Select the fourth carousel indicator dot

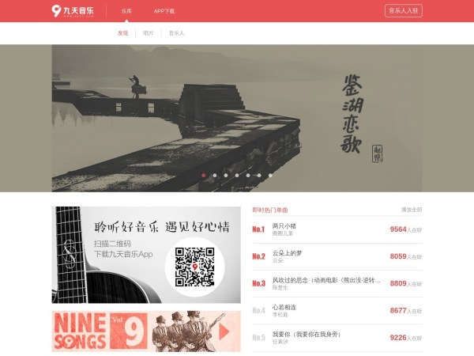point(237,175)
